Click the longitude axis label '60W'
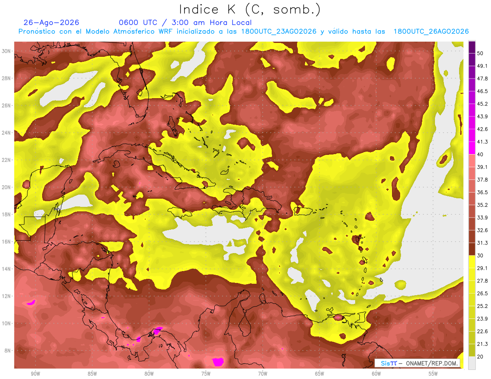This screenshot has height=379, width=491. (376, 373)
